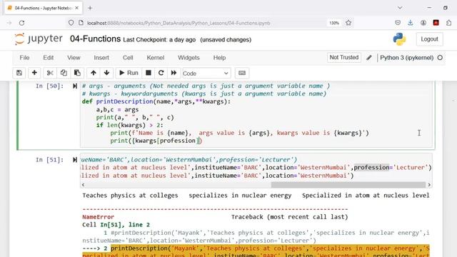Move selected cell down arrow

[106, 73]
